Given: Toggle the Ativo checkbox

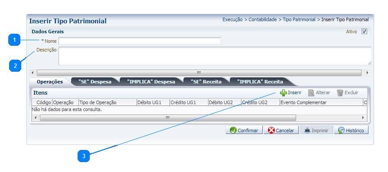Looking at the screenshot, I should click(x=364, y=32).
